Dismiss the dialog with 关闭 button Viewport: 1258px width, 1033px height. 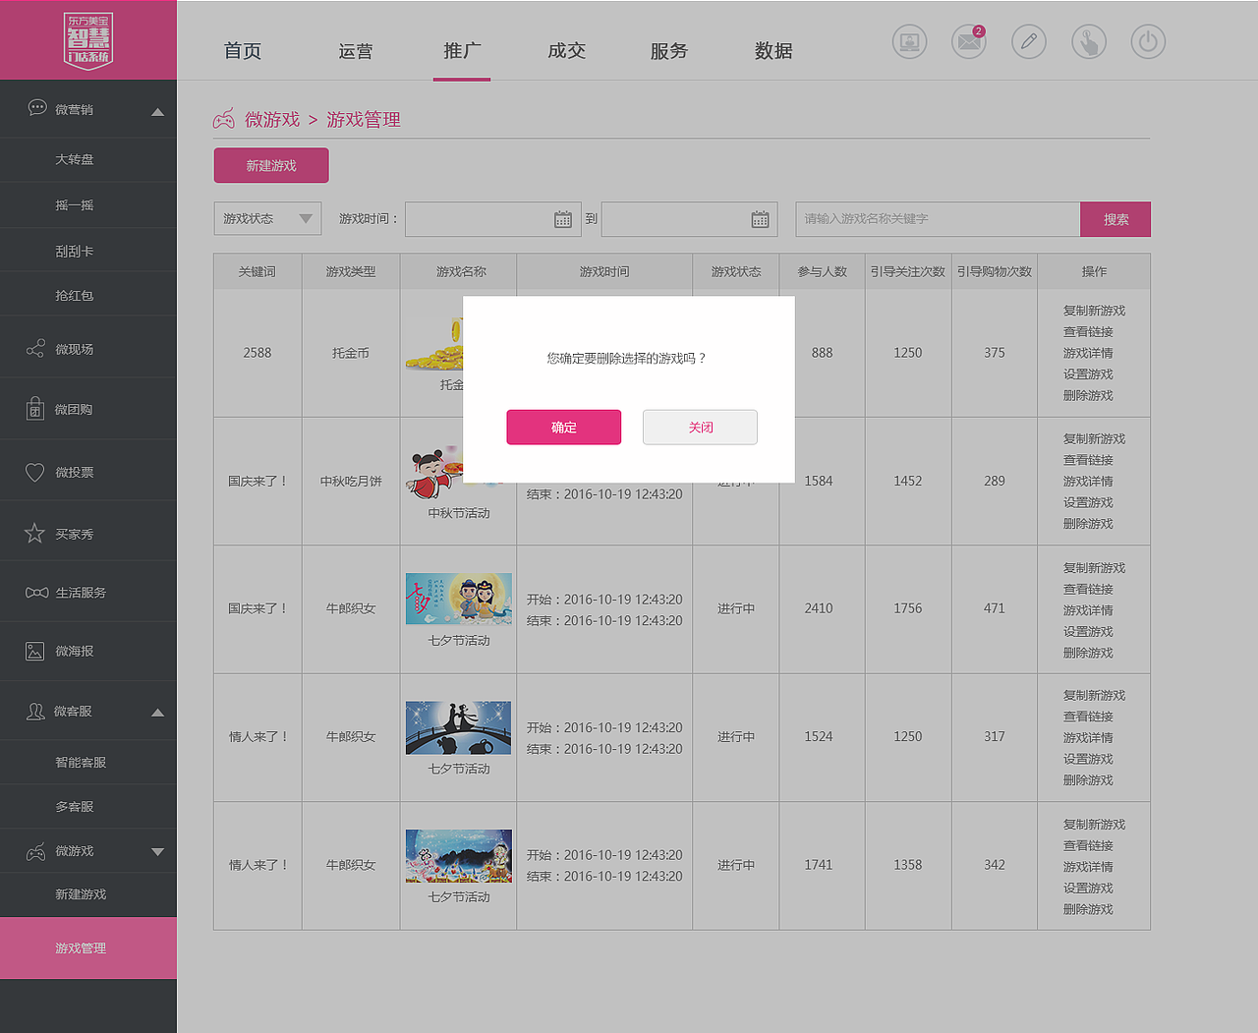tap(700, 427)
